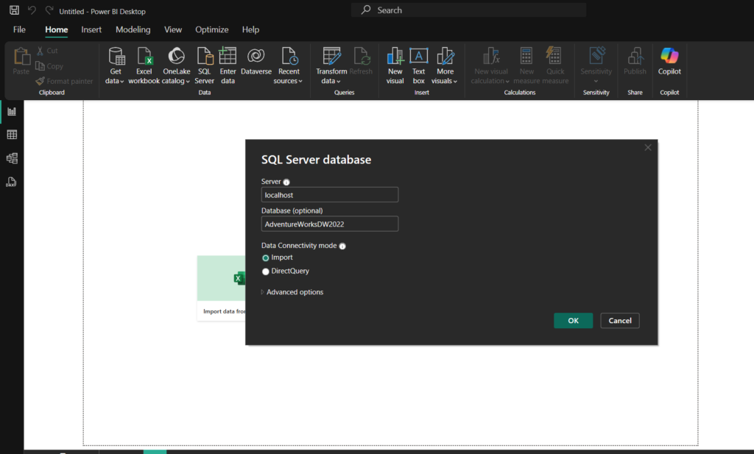Viewport: 754px width, 454px height.
Task: Click the Cut scissors icon
Action: (40, 51)
